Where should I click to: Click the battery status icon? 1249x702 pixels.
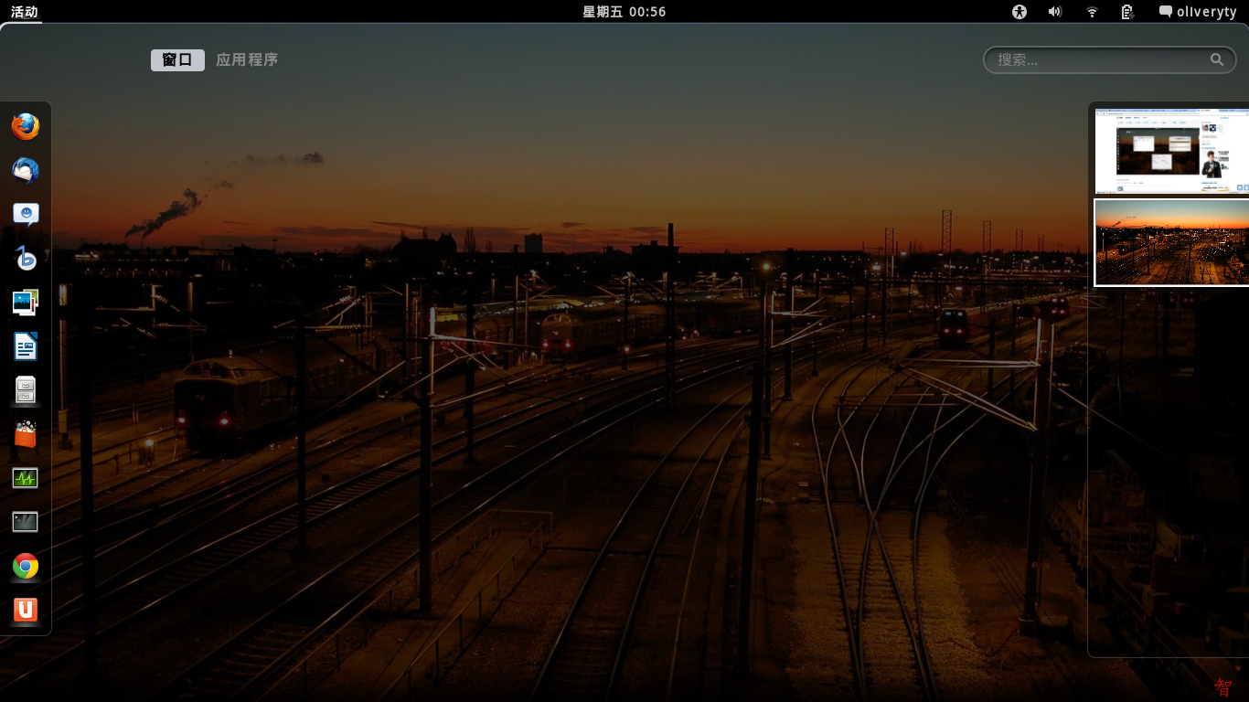pyautogui.click(x=1127, y=12)
